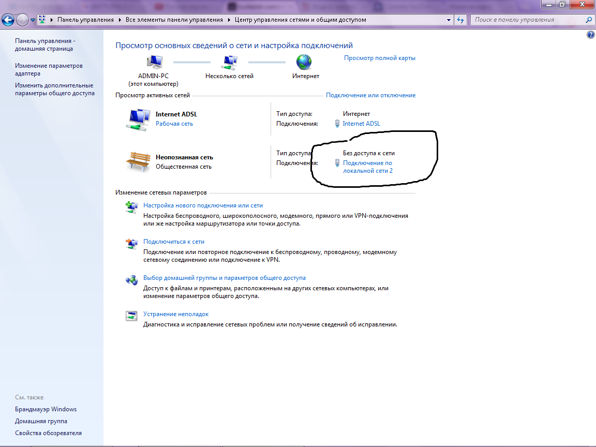Image resolution: width=596 pixels, height=447 pixels.
Task: Open Изменение параметров адаптера
Action: pos(49,69)
